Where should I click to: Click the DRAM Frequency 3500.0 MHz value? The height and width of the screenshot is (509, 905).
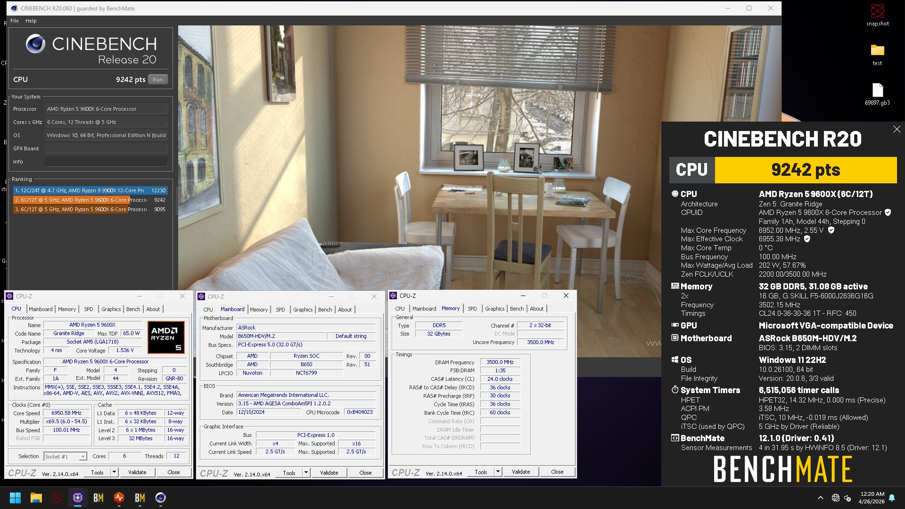click(500, 362)
